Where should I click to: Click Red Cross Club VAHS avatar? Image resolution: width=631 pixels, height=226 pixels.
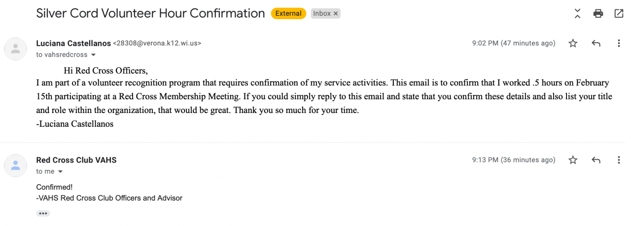pyautogui.click(x=15, y=166)
